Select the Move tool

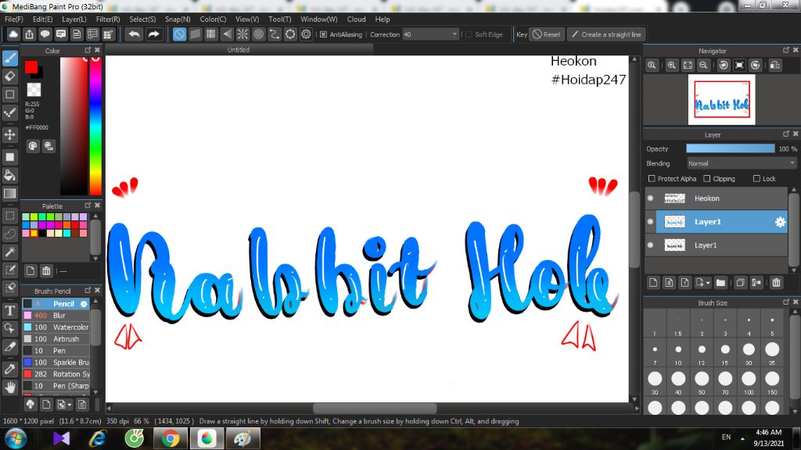10,134
